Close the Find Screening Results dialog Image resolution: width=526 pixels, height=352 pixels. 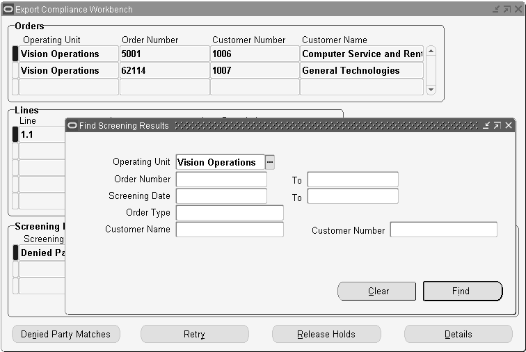[509, 125]
